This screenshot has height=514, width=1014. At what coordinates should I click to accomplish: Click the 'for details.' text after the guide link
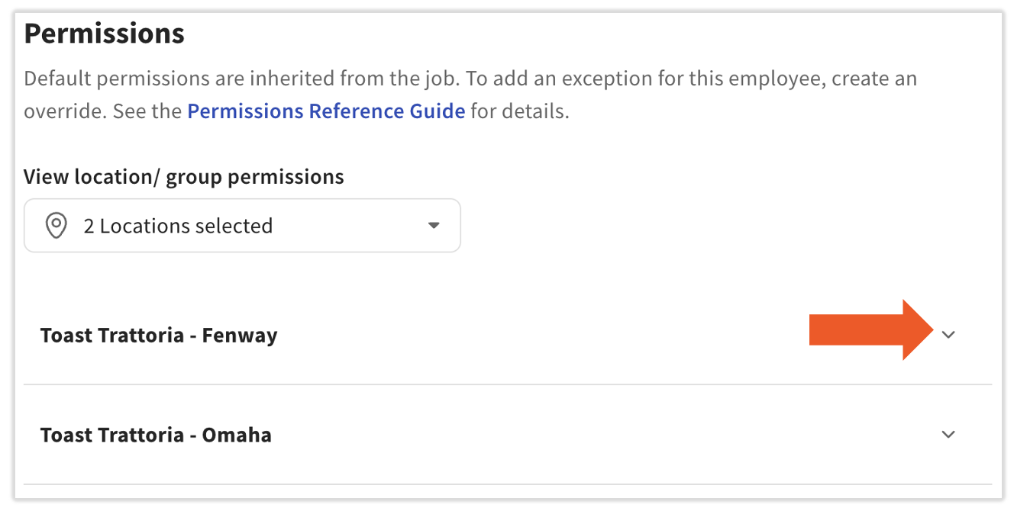click(520, 111)
